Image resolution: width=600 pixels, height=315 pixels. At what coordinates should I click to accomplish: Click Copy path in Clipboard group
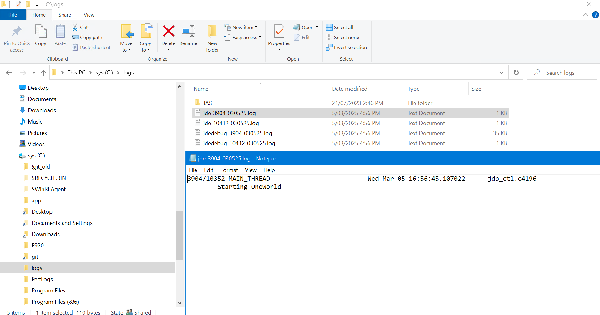(x=91, y=38)
